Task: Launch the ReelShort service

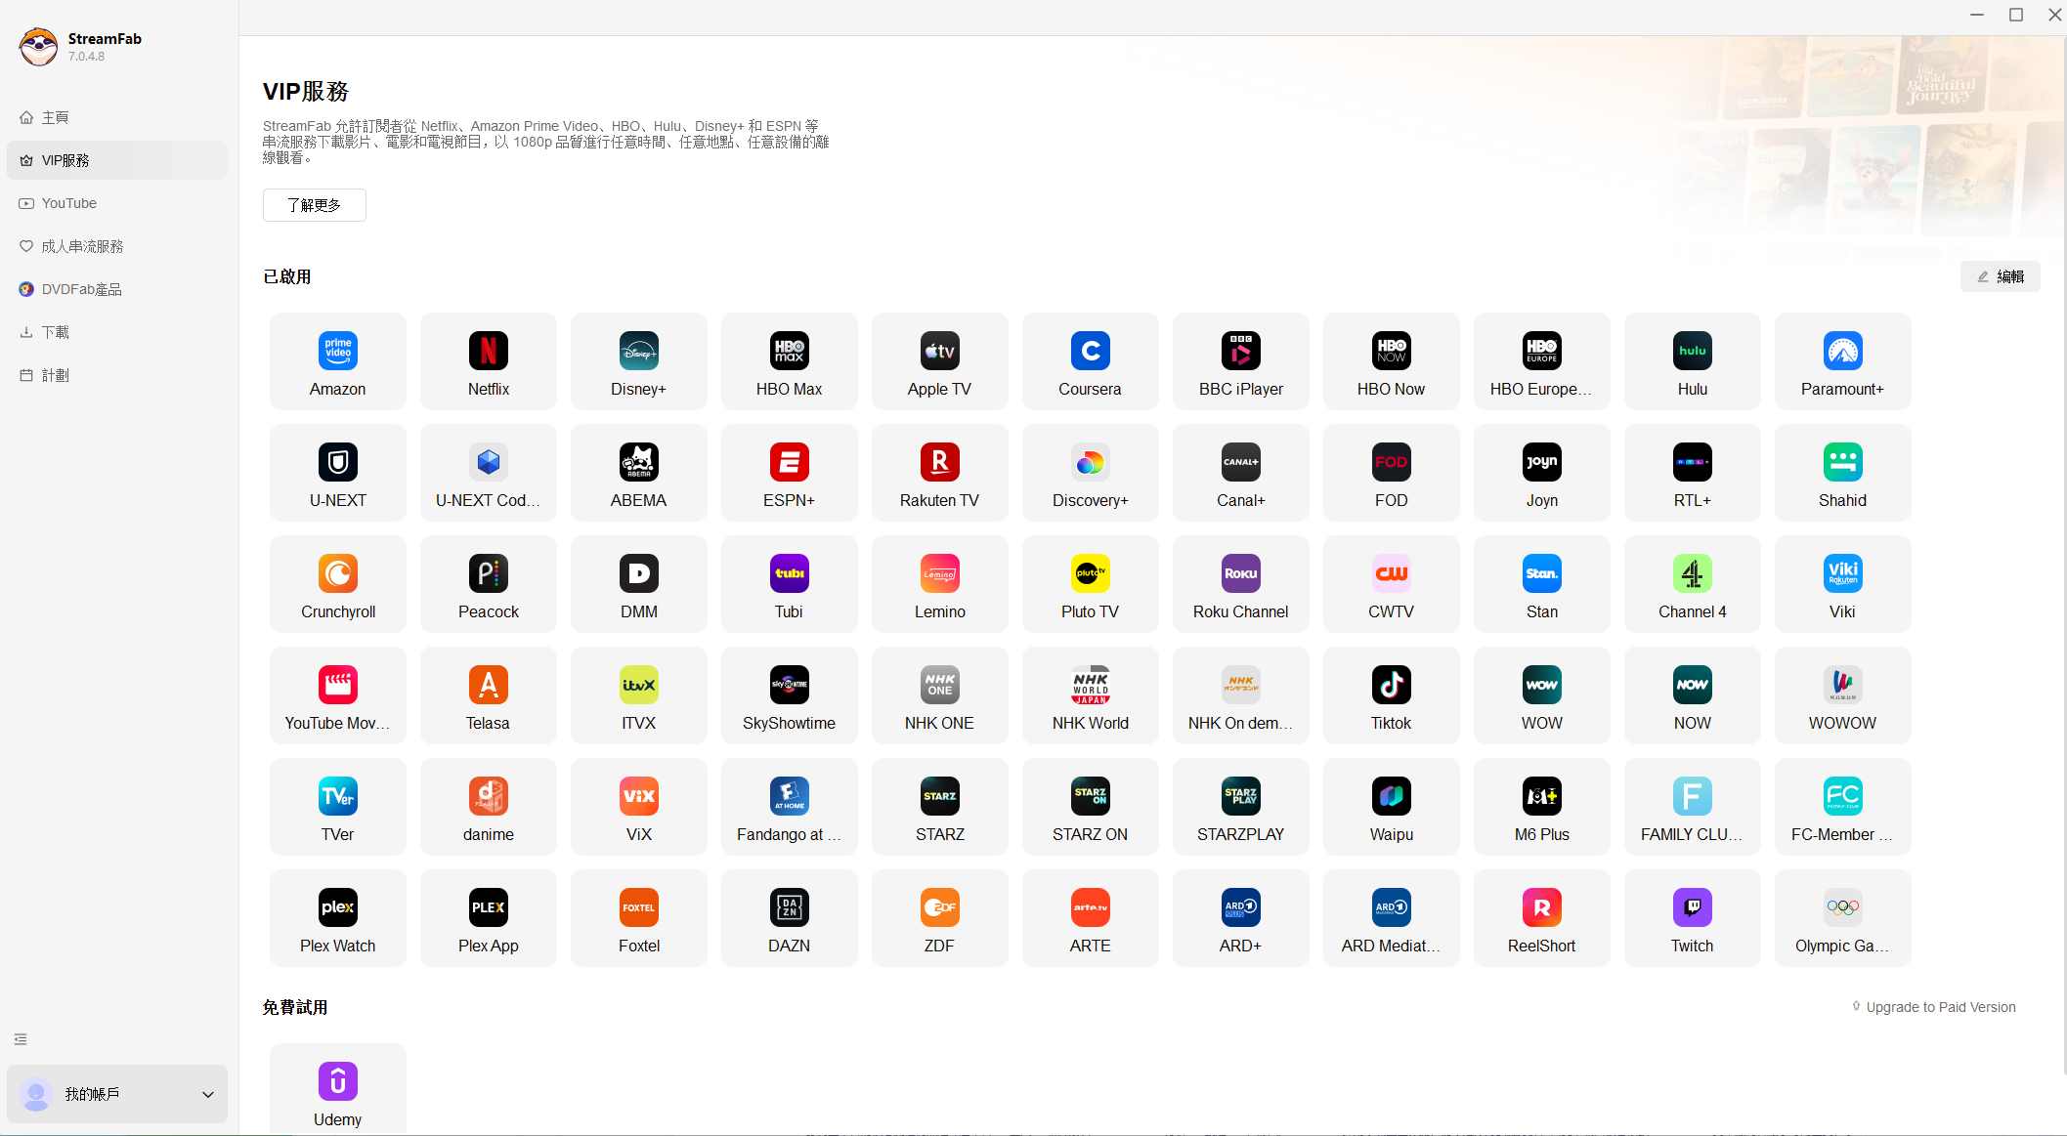Action: 1542,918
